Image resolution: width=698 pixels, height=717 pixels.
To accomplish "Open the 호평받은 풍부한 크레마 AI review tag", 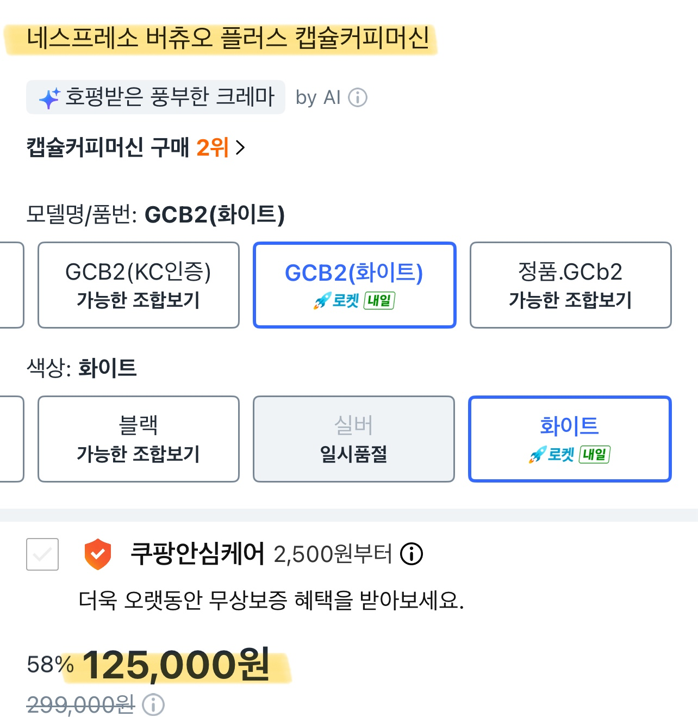I will [x=155, y=97].
